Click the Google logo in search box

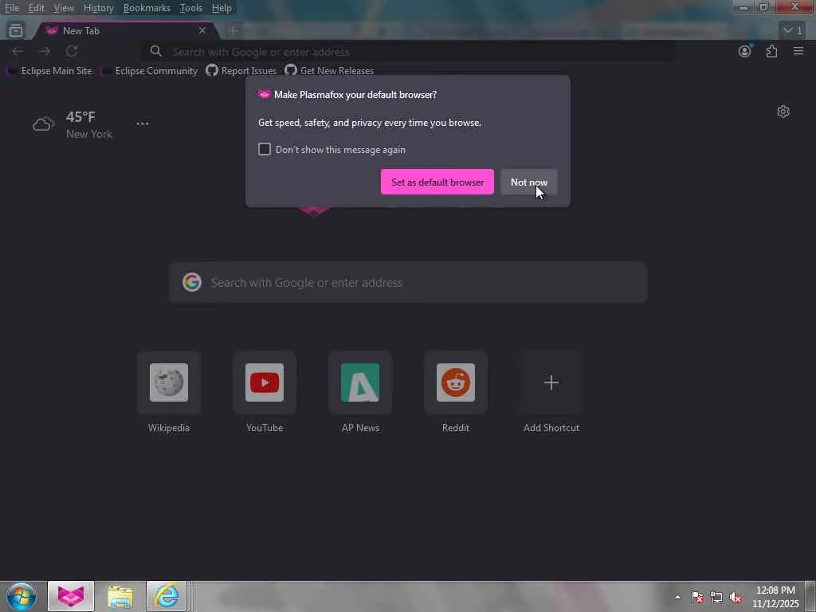pos(191,282)
